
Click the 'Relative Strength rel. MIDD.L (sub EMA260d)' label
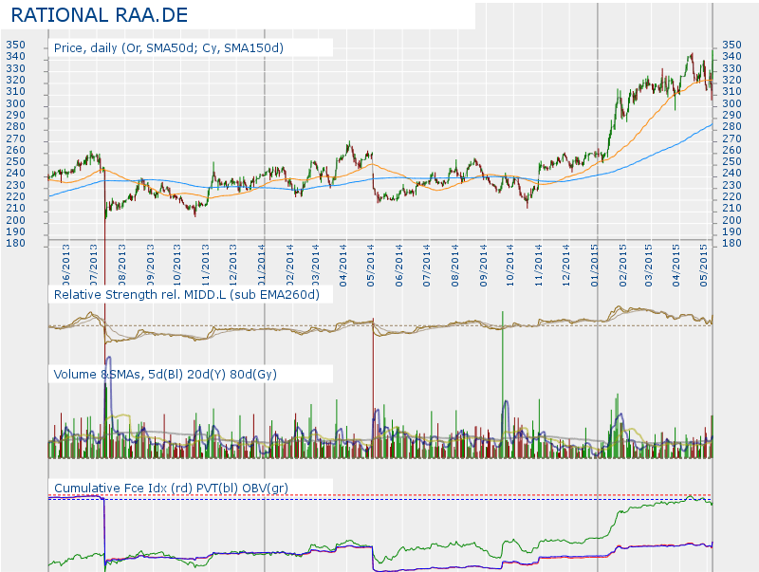pos(186,295)
